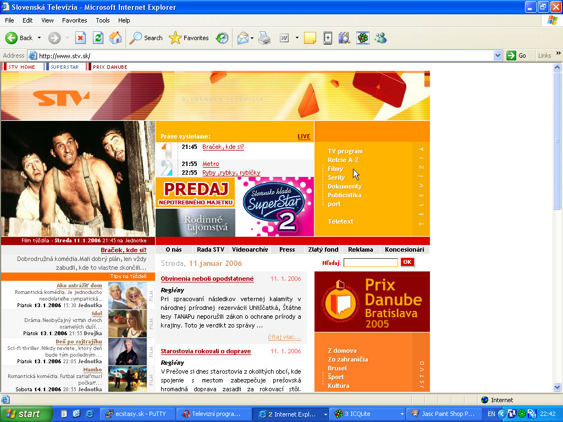Open the LIVE broadcast link
Screen dimensions: 563x422
click(303, 136)
